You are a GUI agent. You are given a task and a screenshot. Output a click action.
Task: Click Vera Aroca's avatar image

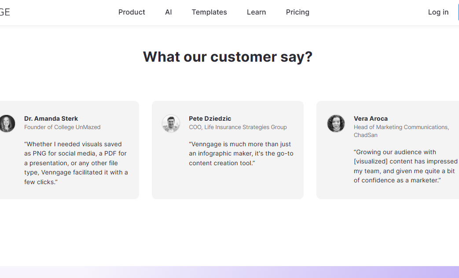click(336, 123)
